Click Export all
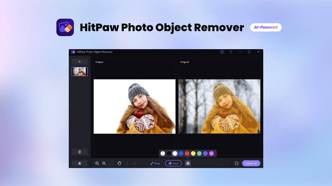332x186 pixels. coord(251,163)
